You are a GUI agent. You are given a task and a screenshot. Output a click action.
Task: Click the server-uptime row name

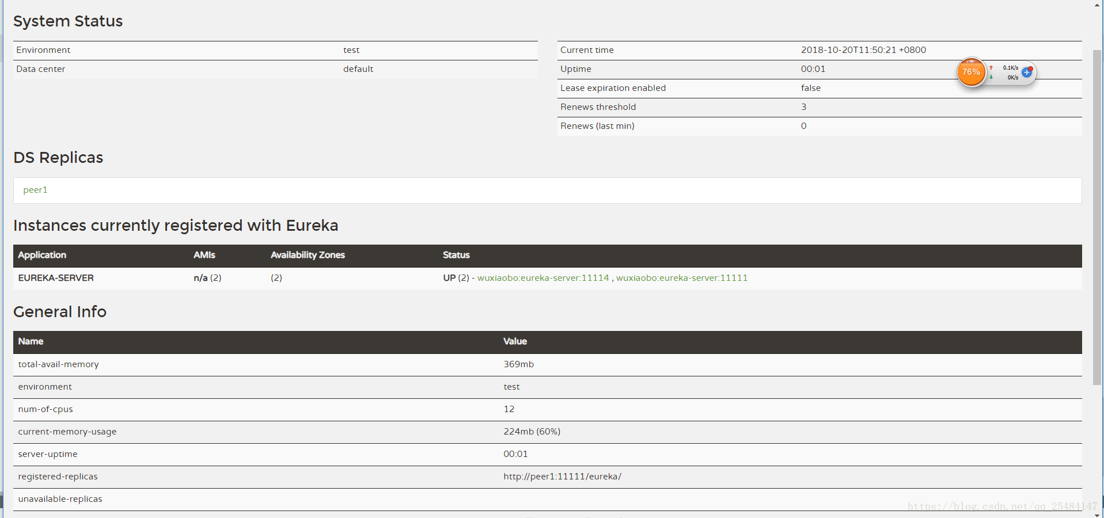pos(48,454)
